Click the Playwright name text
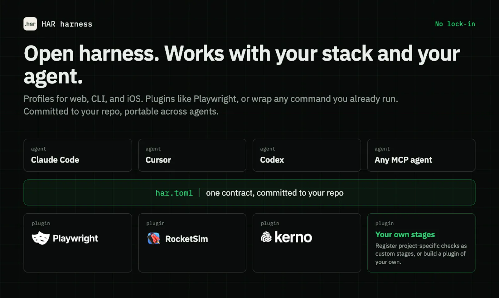Screen dimensions: 499x298 coord(75,239)
